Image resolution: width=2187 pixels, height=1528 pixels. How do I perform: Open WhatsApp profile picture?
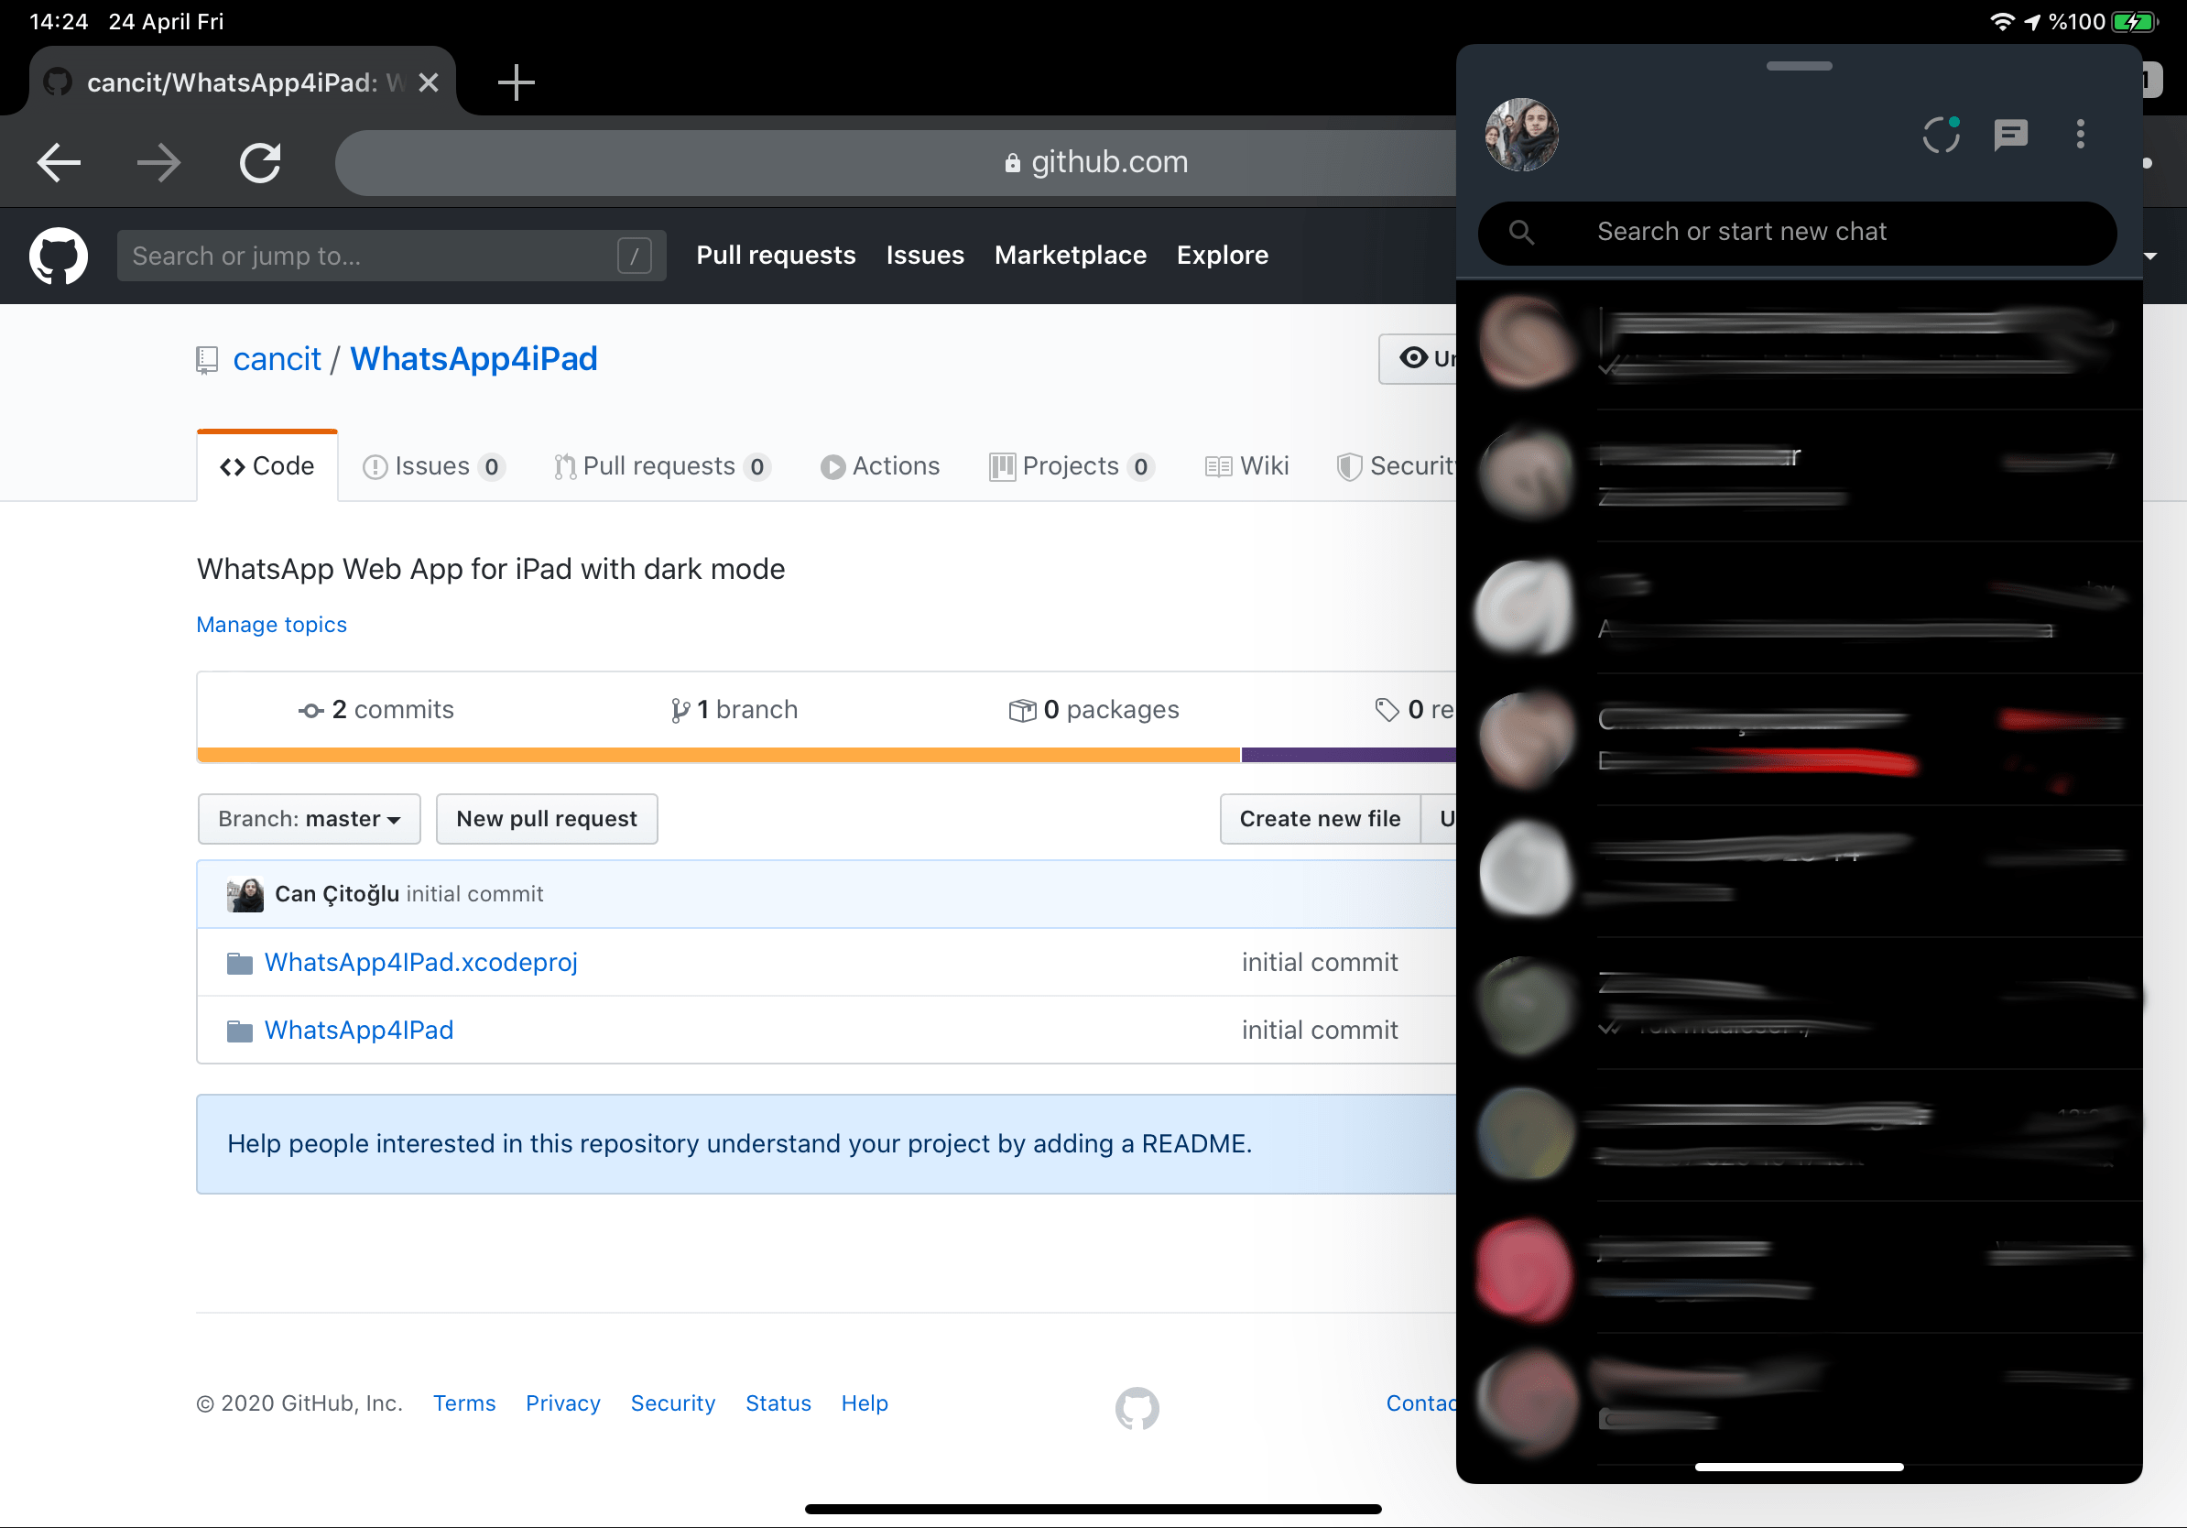pos(1521,135)
